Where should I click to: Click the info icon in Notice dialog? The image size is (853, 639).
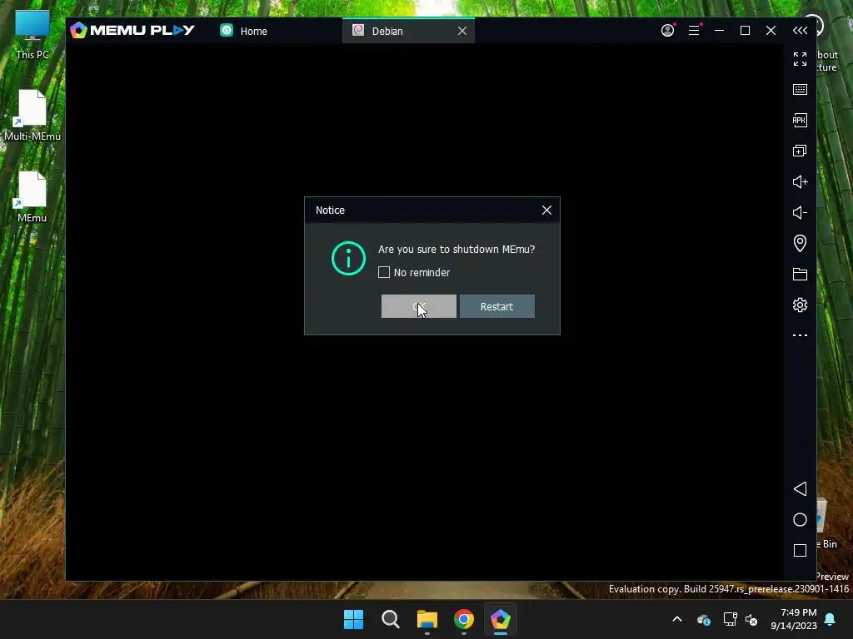tap(349, 258)
